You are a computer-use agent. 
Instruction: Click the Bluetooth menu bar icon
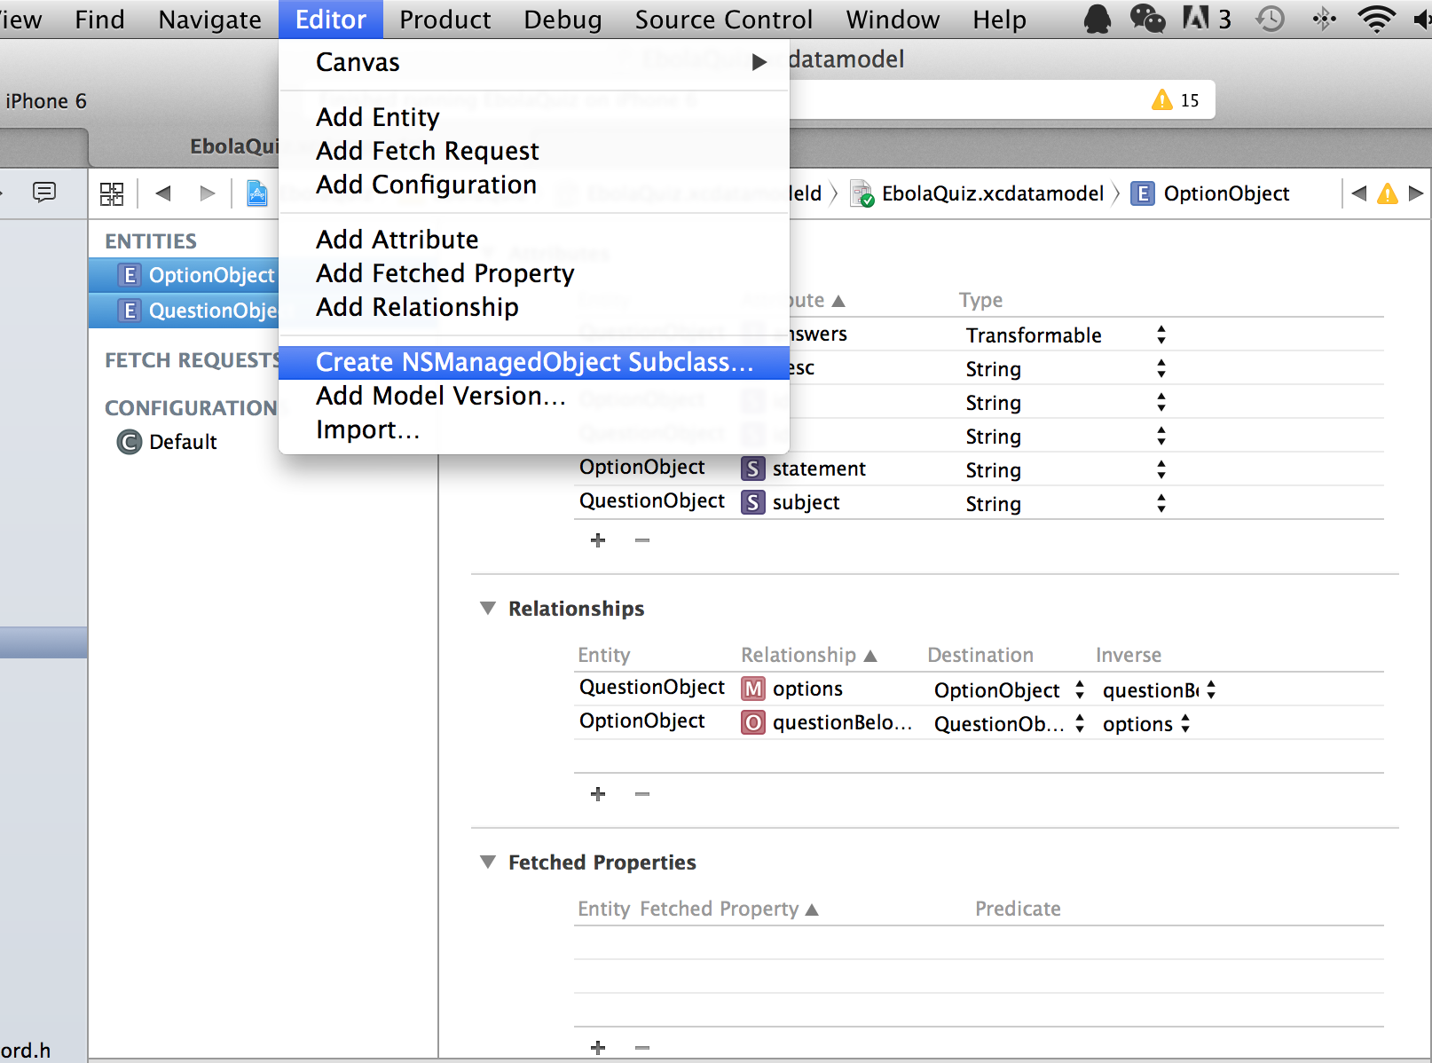pyautogui.click(x=1324, y=19)
